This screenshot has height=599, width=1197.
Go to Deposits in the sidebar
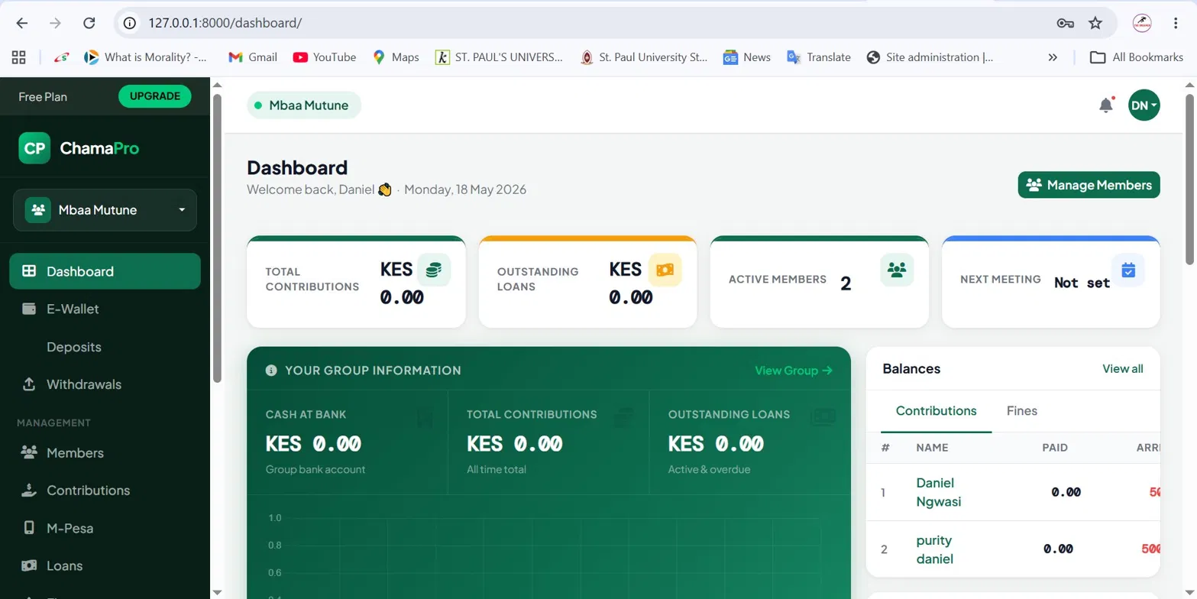105,347
